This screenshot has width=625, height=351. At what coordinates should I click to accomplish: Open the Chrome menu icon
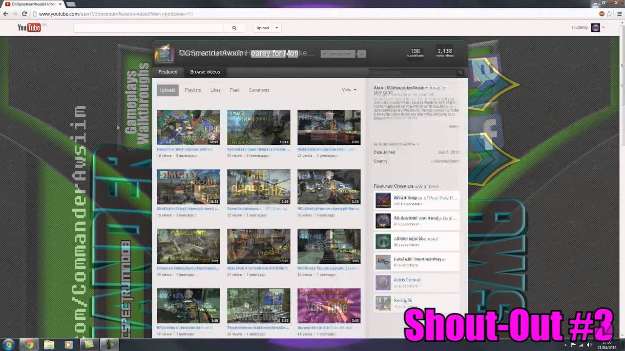tap(620, 14)
